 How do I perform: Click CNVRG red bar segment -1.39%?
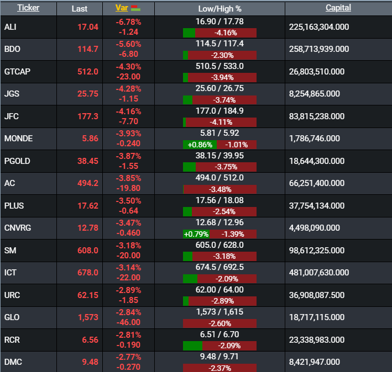(233, 234)
